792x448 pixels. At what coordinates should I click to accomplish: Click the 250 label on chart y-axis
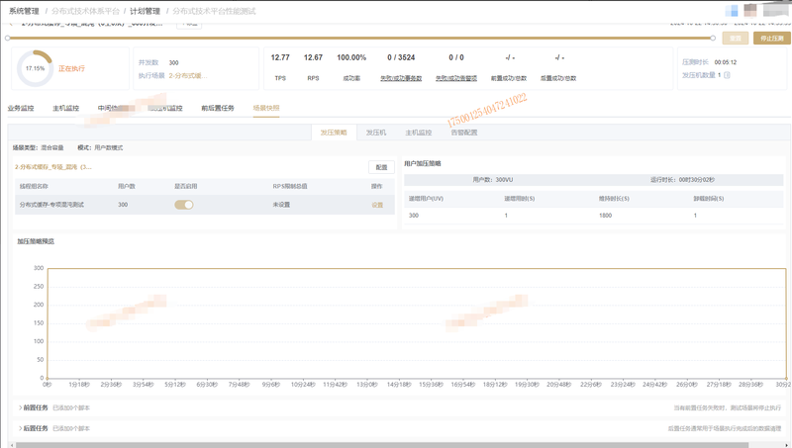pyautogui.click(x=39, y=287)
